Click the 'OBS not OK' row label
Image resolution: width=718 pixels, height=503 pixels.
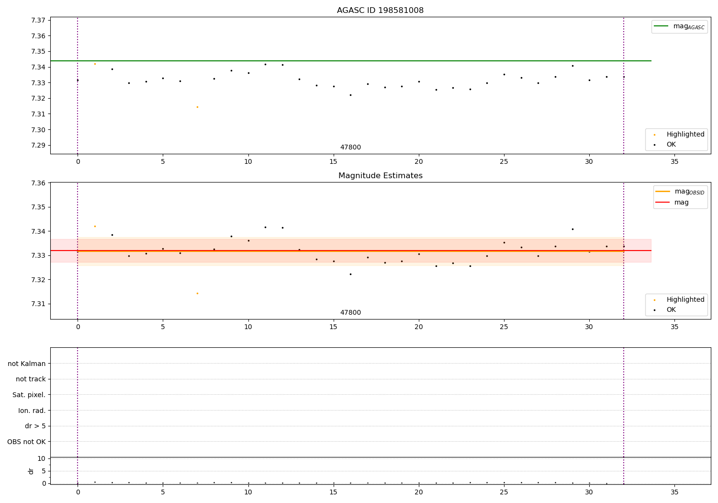point(27,442)
